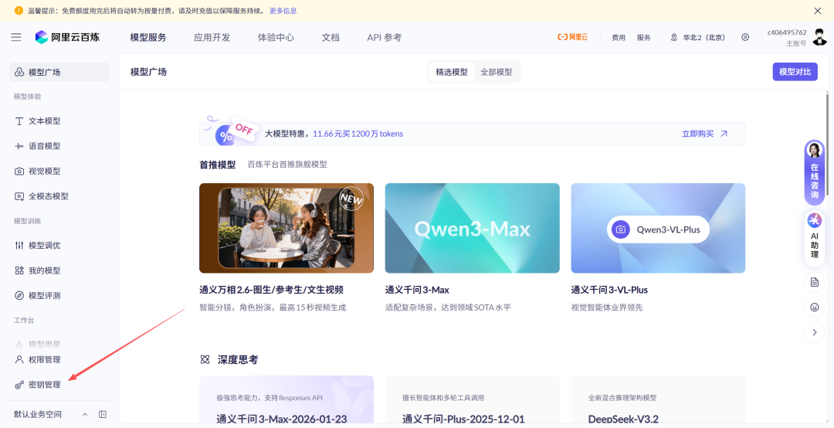Image resolution: width=834 pixels, height=428 pixels.
Task: Click the sidebar collapse panel icon
Action: point(103,414)
